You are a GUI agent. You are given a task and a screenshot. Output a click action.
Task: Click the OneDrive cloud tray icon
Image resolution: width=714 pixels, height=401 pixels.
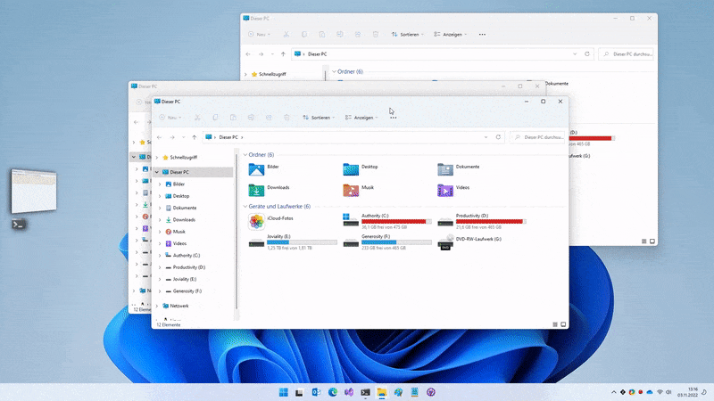click(x=650, y=392)
